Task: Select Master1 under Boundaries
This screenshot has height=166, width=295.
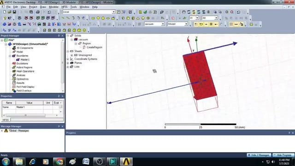Action: click(25, 59)
